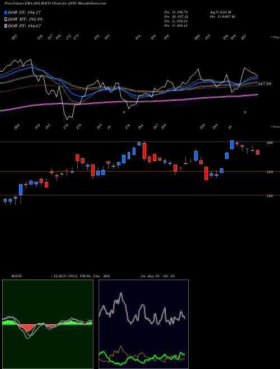Screen dimensions: 280x369
Task: Select the 'DOW PT: 184.67' legend text
Action: pyautogui.click(x=25, y=26)
